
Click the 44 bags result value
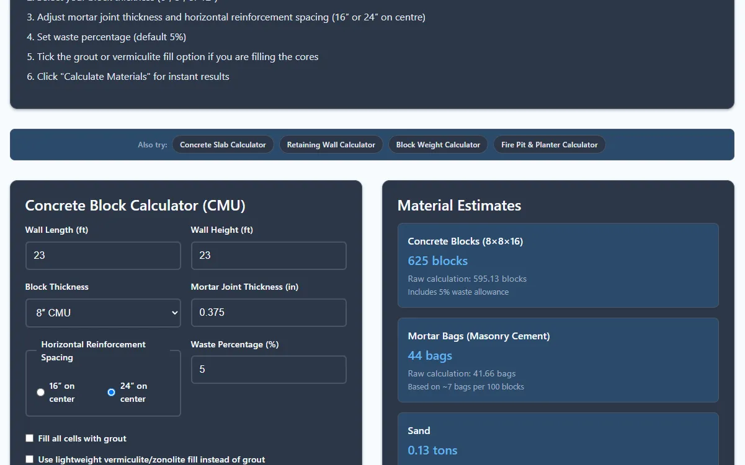[430, 355]
